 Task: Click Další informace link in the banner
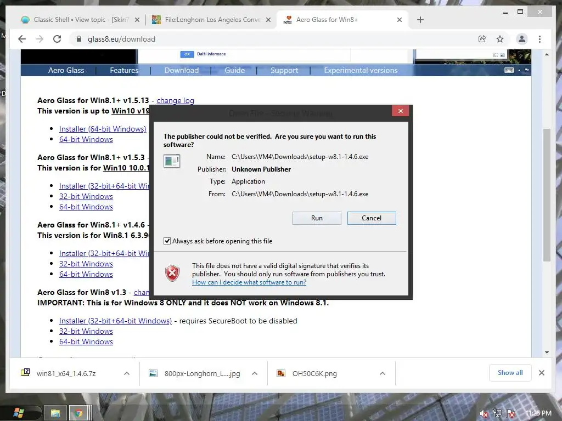211,54
